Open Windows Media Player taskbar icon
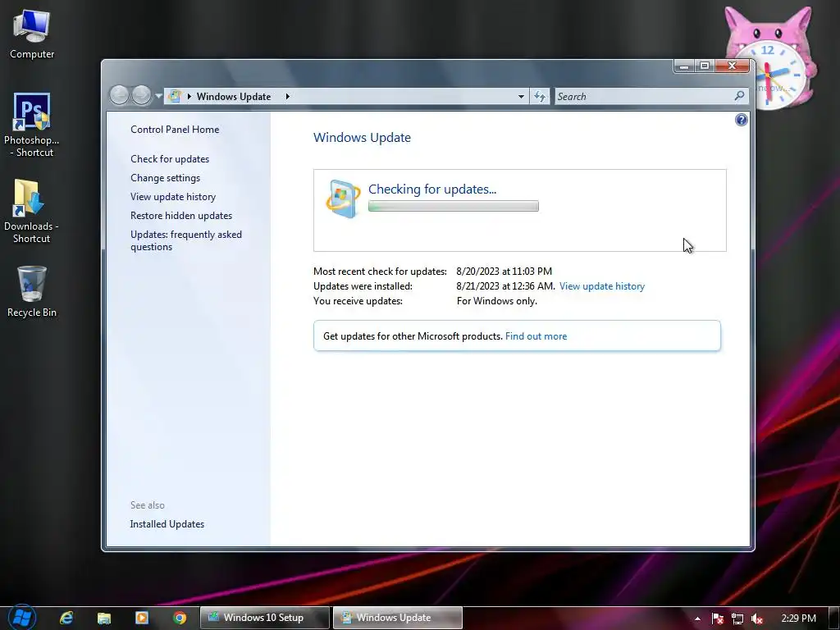 (x=142, y=618)
